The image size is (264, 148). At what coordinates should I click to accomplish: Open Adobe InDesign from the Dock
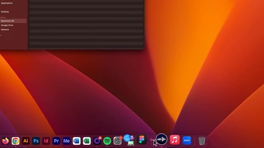pyautogui.click(x=46, y=141)
